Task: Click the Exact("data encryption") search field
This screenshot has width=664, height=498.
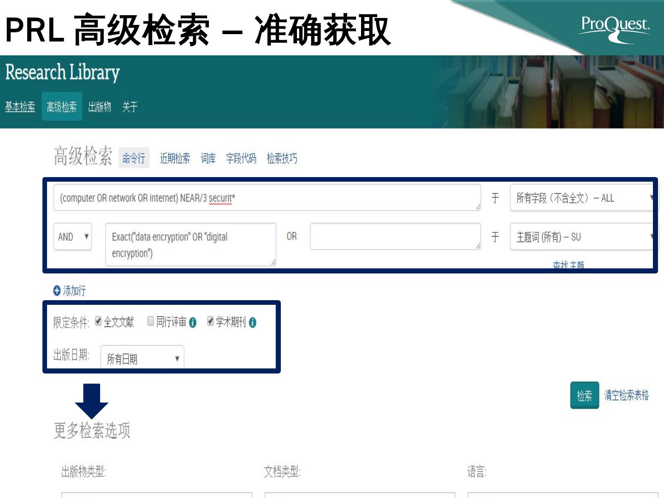Action: 191,244
